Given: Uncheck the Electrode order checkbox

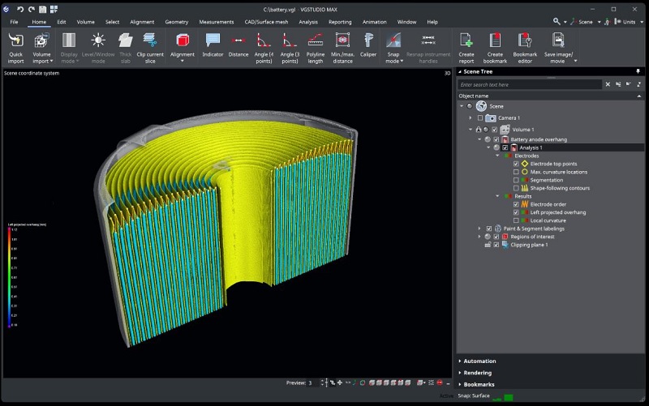Looking at the screenshot, I should click(x=516, y=204).
